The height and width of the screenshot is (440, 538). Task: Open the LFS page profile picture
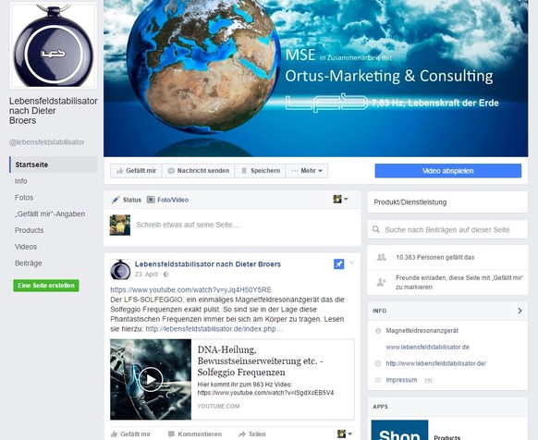click(x=54, y=45)
